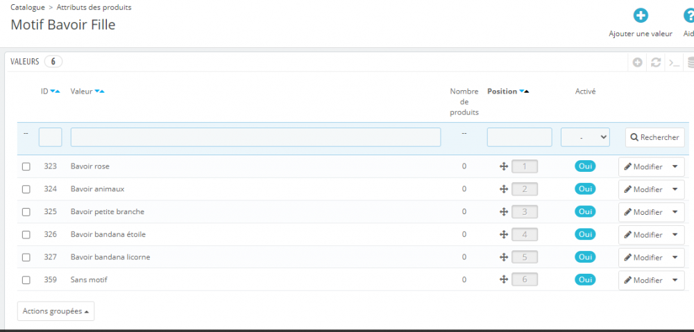Toggle Oui status for Sans motif
This screenshot has height=332, width=694.
click(x=585, y=279)
